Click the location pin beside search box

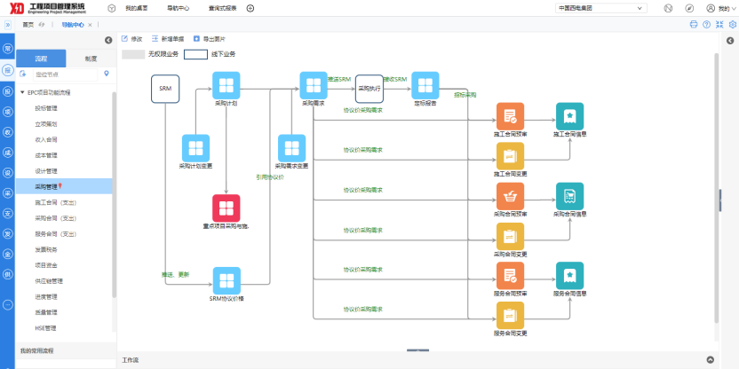[107, 75]
